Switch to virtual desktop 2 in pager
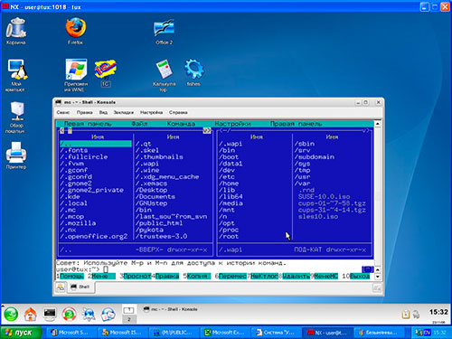This screenshot has height=339, width=452. (x=129, y=319)
